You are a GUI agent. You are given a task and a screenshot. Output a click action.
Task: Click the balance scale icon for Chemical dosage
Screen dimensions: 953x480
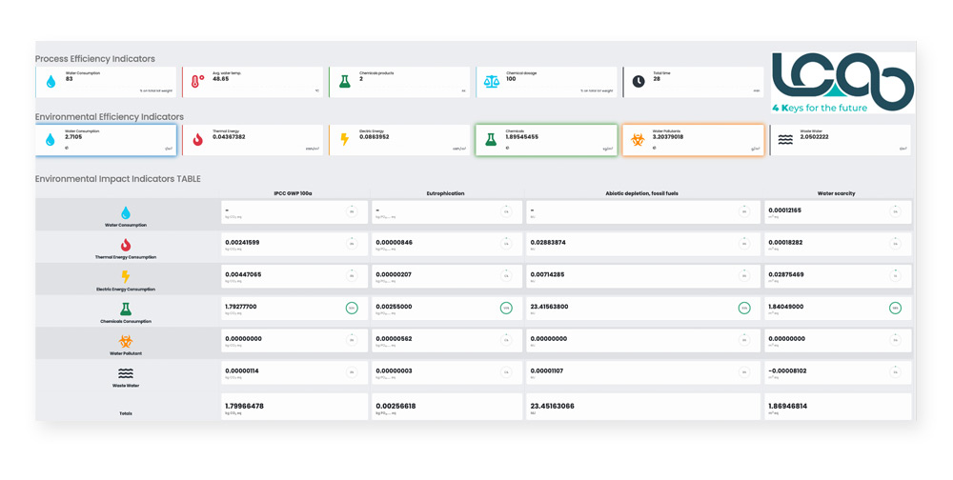pos(491,81)
